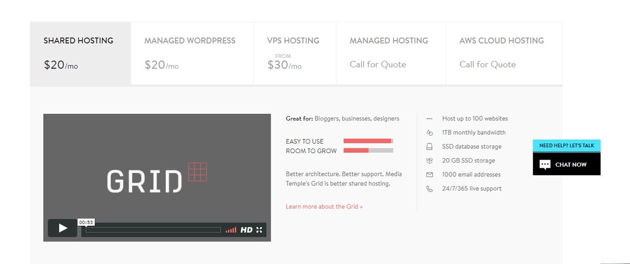Adjust the video volume bars
The width and height of the screenshot is (630, 264).
(231, 230)
